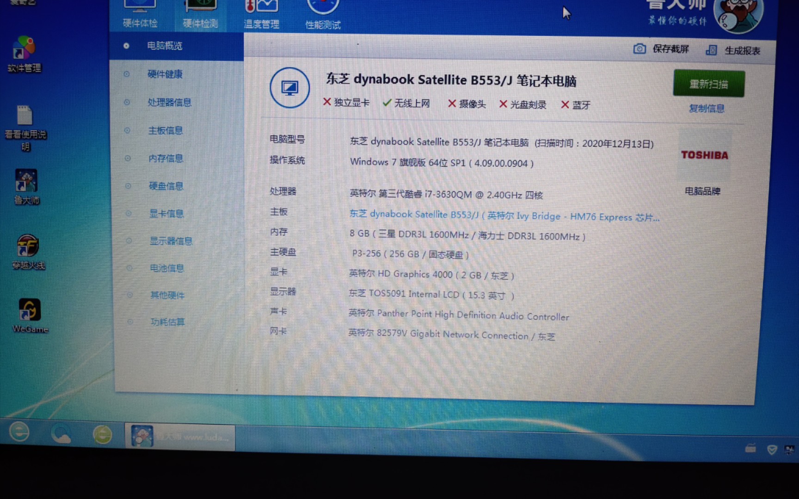Open the blue motherboard details link
The image size is (799, 499).
(504, 215)
